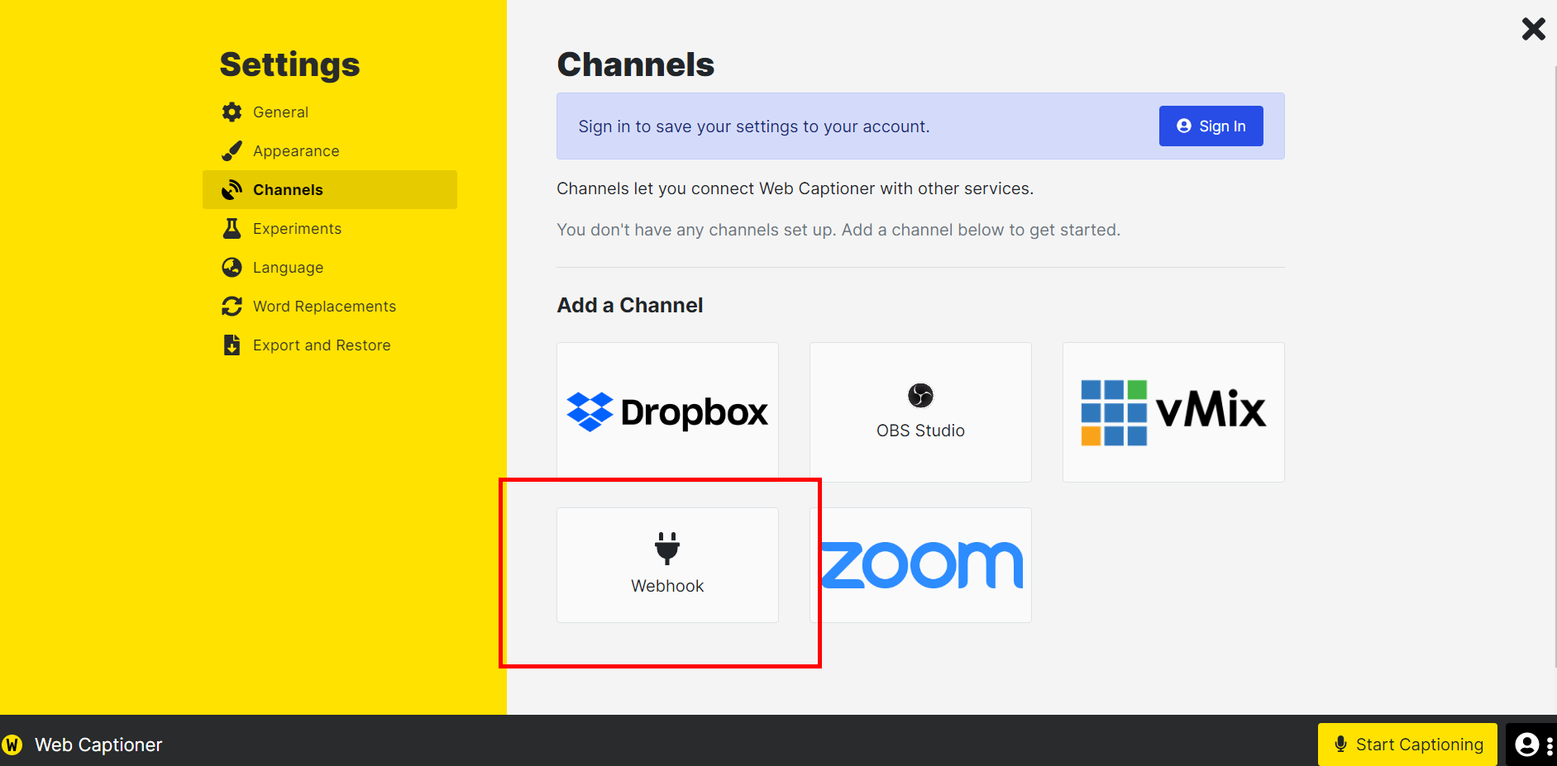
Task: Add the Webhook channel
Action: (667, 565)
